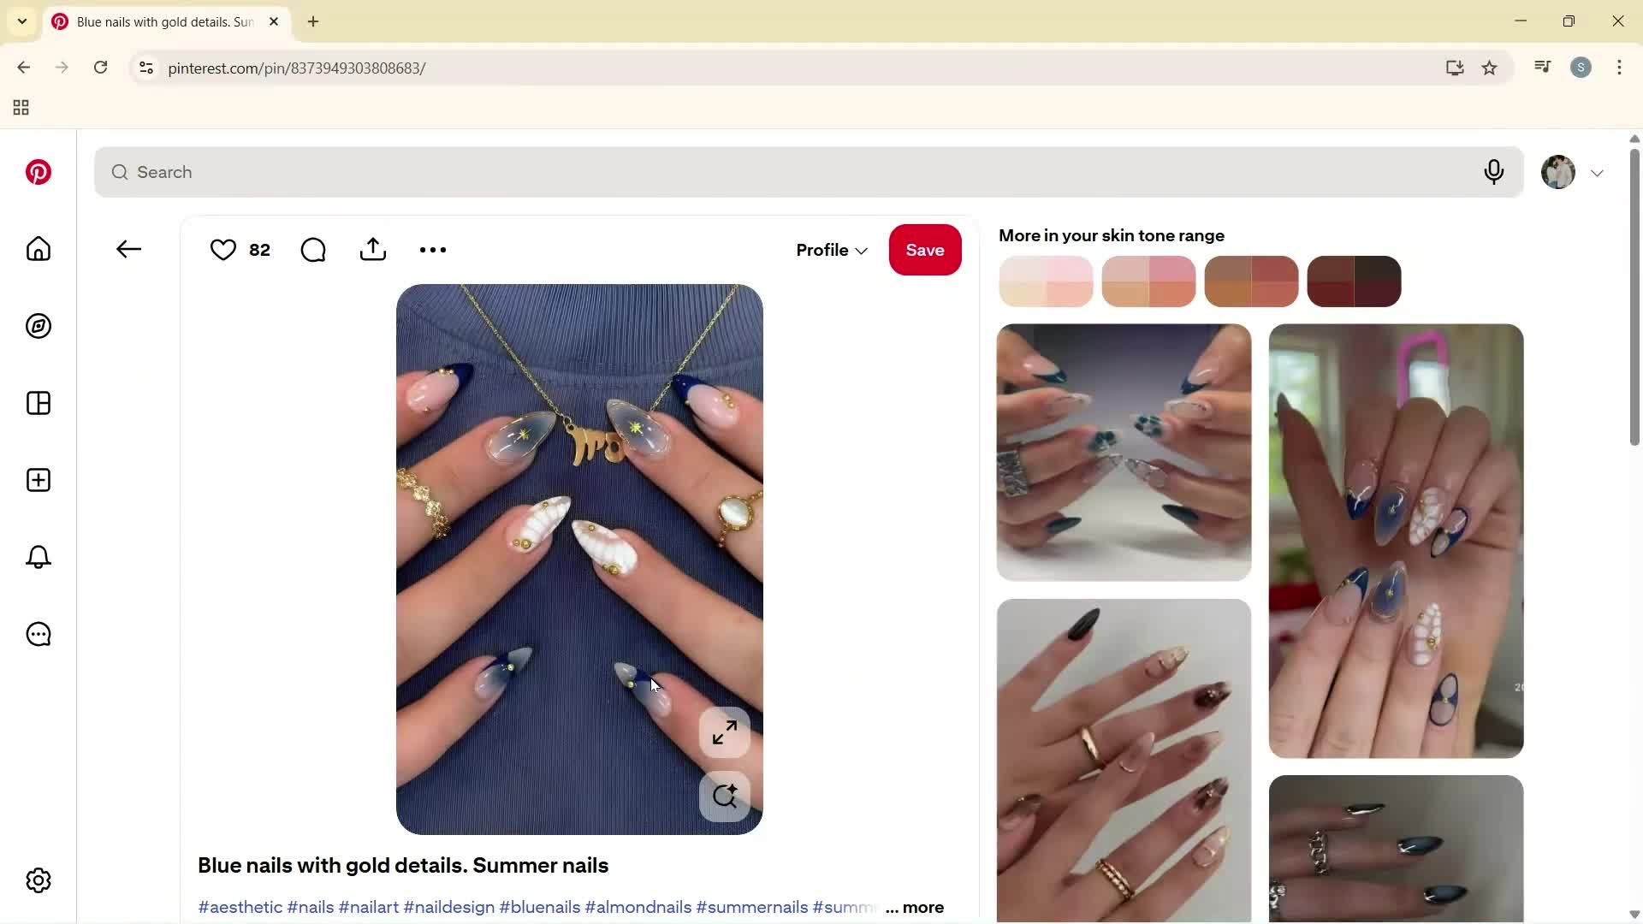The height and width of the screenshot is (924, 1643).
Task: Select the darkest skin tone swatch
Action: point(1354,281)
